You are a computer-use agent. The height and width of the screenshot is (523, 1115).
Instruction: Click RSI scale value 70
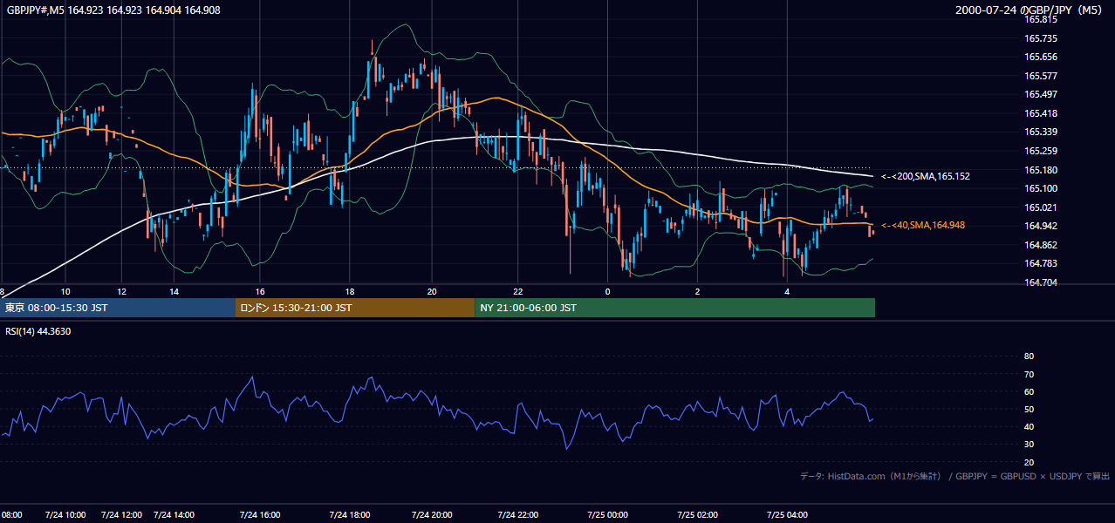click(1029, 374)
